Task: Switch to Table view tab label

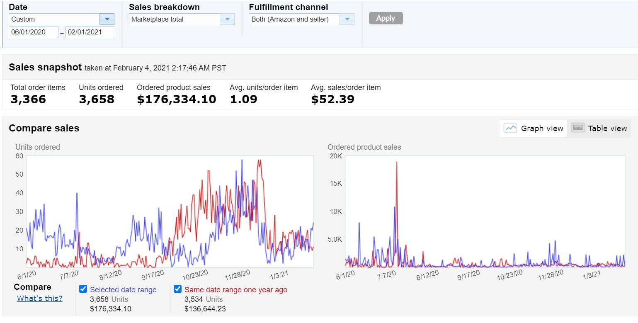Action: pyautogui.click(x=607, y=129)
